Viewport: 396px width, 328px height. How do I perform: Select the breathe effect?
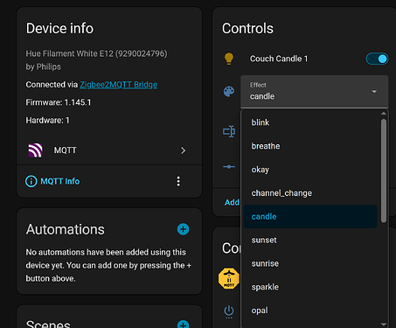tap(310, 146)
